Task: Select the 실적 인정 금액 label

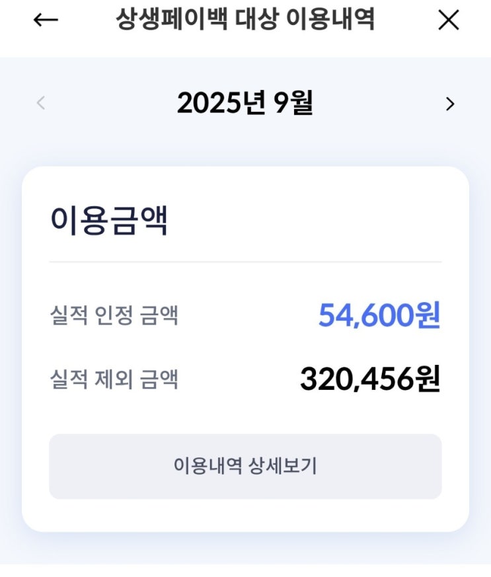Action: click(114, 315)
